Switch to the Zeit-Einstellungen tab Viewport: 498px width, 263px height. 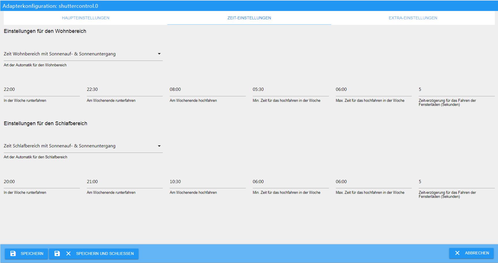[249, 18]
